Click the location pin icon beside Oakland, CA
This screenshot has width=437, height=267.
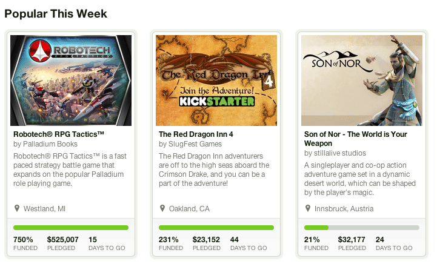[162, 208]
